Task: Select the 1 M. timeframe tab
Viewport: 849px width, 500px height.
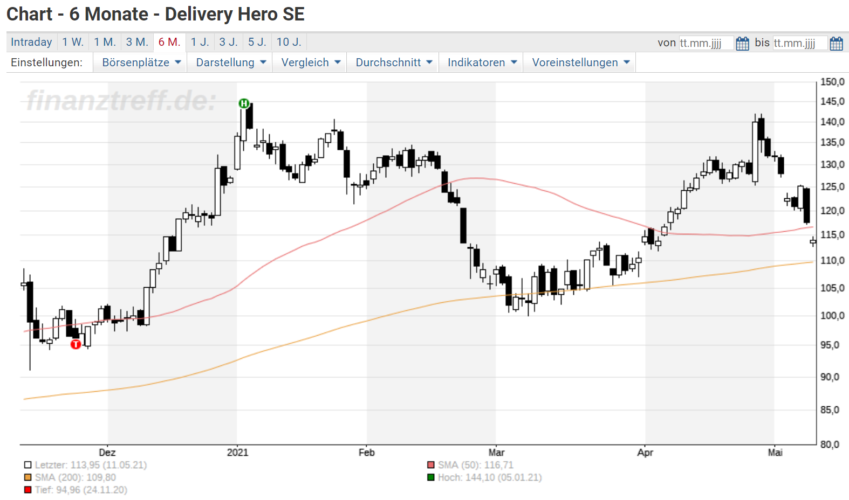Action: click(105, 42)
